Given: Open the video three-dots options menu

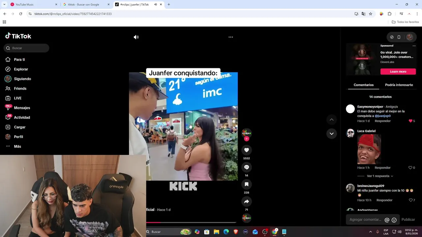Looking at the screenshot, I should [231, 37].
